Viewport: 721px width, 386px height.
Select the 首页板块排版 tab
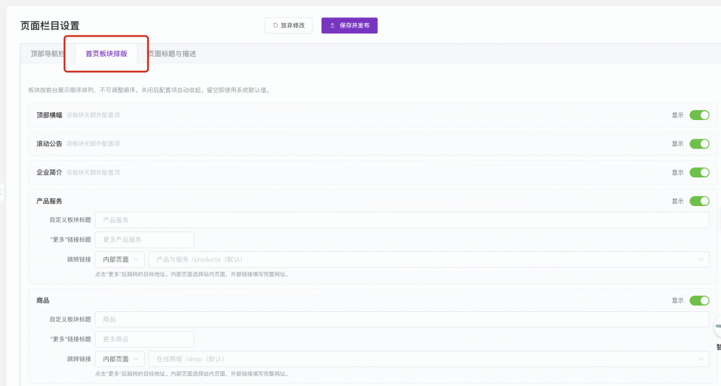(x=106, y=53)
